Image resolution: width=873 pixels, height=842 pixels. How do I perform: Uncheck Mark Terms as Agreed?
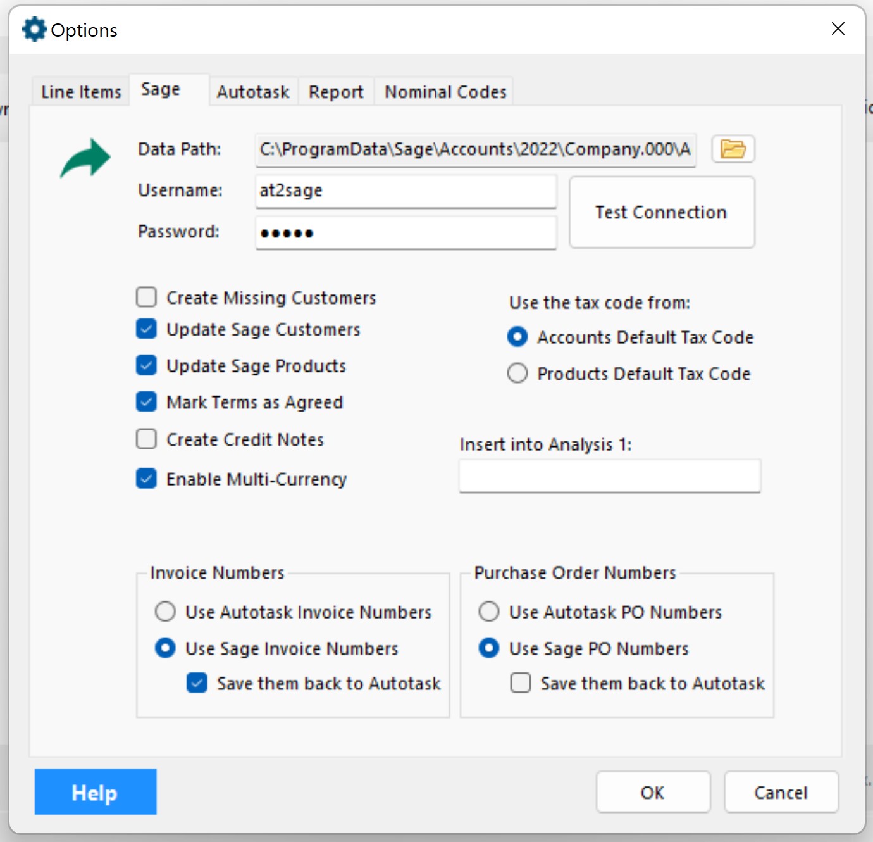tap(146, 402)
